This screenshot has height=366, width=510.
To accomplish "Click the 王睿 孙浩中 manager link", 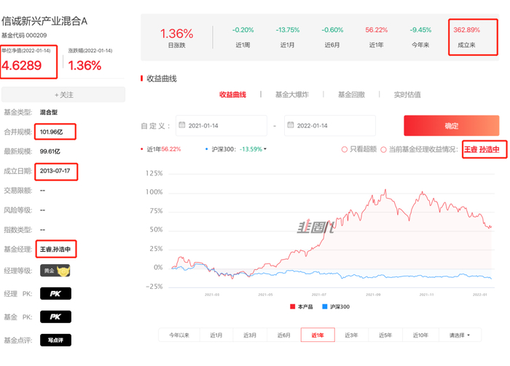I will click(482, 149).
